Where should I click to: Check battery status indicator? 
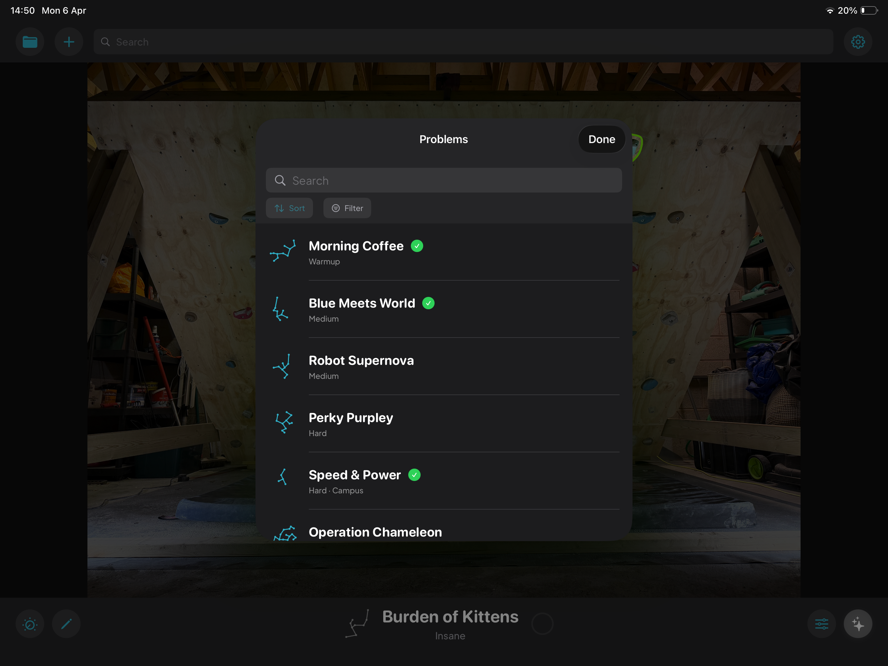(x=869, y=10)
